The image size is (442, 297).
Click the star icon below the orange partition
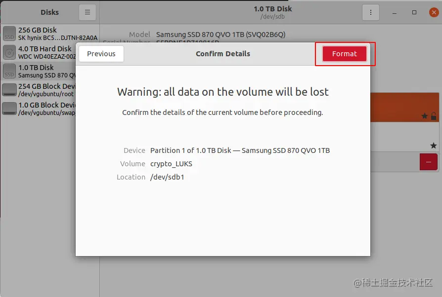pyautogui.click(x=433, y=146)
